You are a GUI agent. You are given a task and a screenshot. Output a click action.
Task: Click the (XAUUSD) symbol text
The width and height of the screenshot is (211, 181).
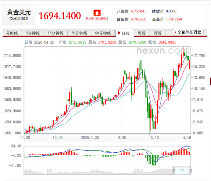(x=19, y=19)
